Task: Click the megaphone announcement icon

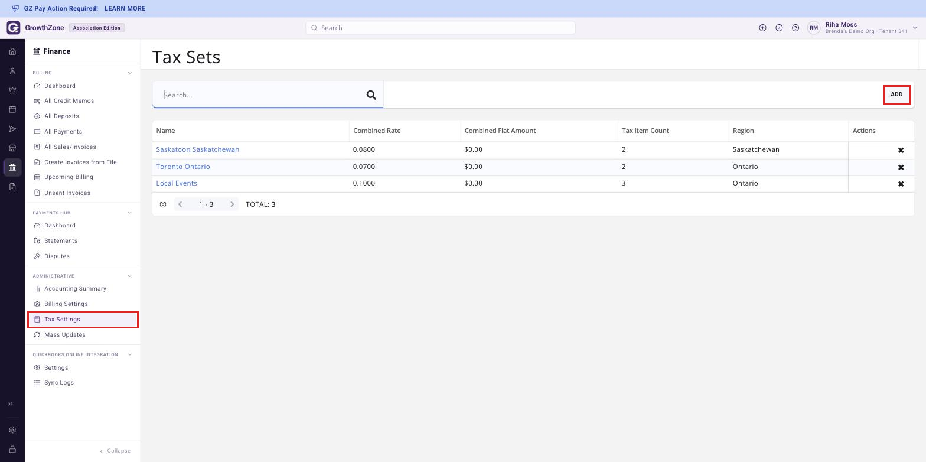Action: click(15, 8)
